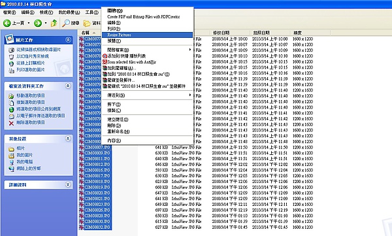Click the WinRAR icon beside 壓縮並發郵件
Image resolution: width=392 pixels, height=236 pixels.
tap(105, 80)
